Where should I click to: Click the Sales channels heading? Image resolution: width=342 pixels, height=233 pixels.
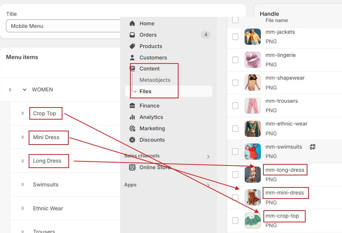pos(142,156)
